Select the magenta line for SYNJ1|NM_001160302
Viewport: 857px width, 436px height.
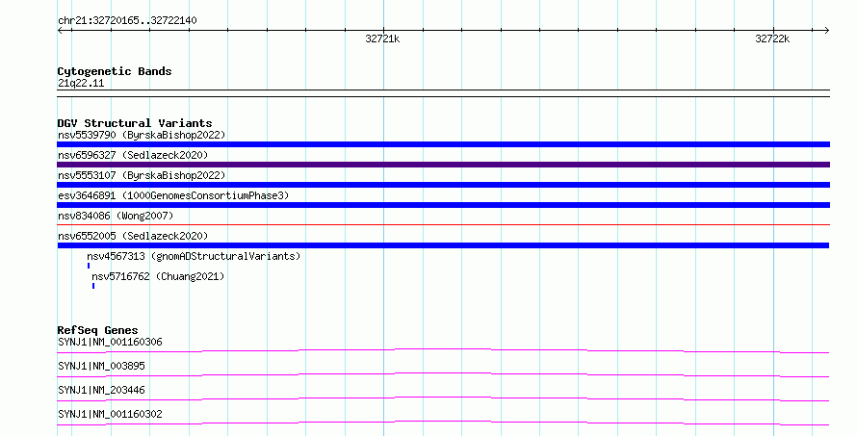[443, 423]
